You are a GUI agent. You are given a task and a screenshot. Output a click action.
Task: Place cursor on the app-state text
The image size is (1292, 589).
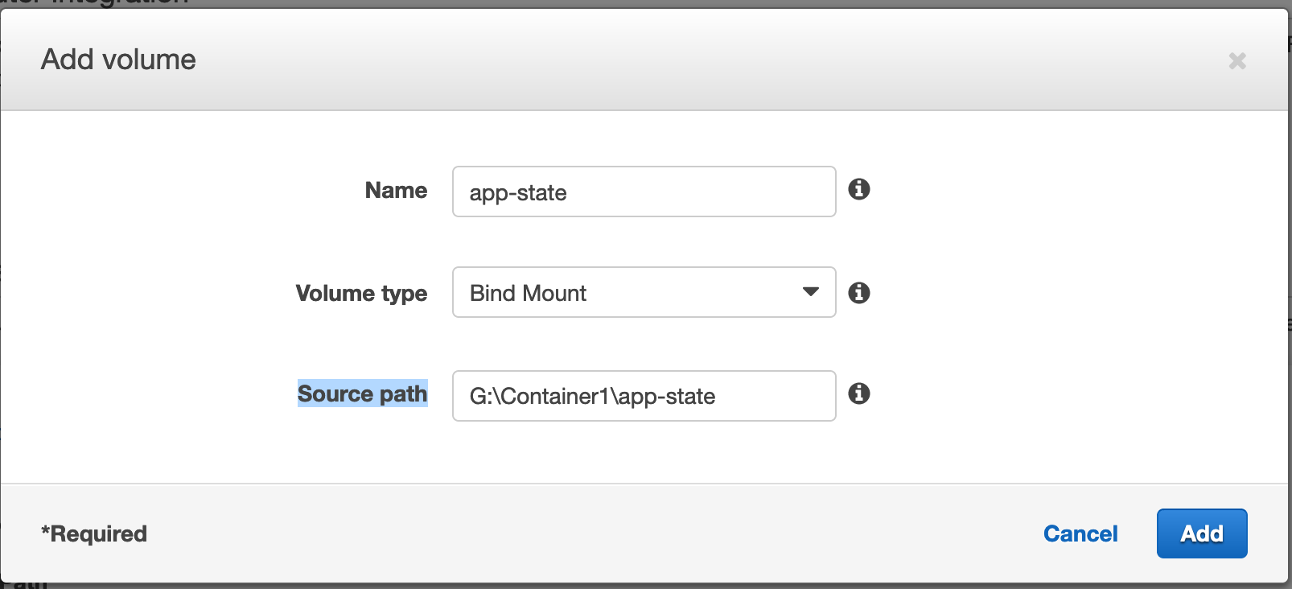point(518,193)
